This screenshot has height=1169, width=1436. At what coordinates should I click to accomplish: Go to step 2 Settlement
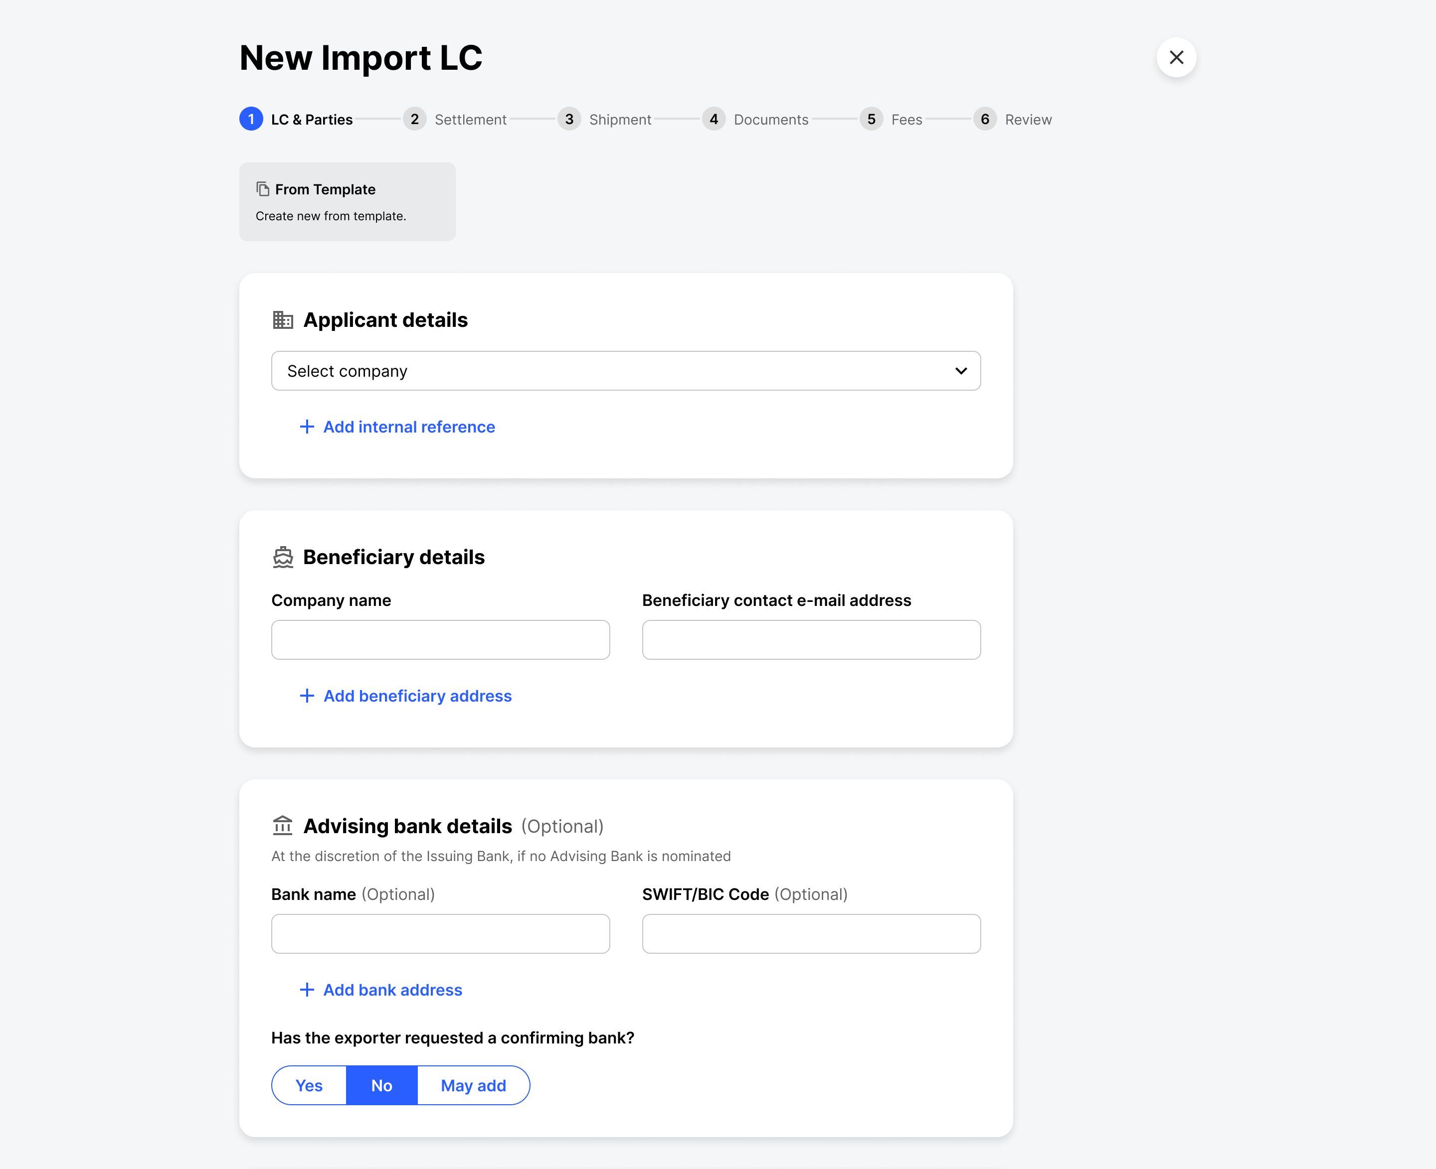[455, 119]
